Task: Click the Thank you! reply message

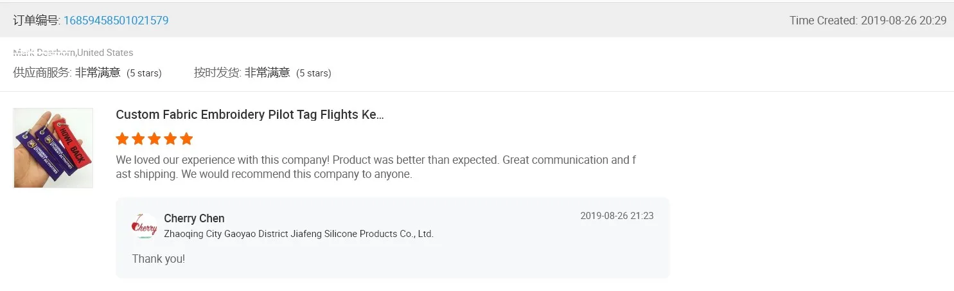Action: click(x=158, y=259)
